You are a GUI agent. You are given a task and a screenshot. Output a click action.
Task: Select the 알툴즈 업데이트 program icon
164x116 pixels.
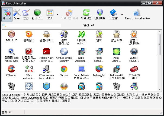(134, 34)
